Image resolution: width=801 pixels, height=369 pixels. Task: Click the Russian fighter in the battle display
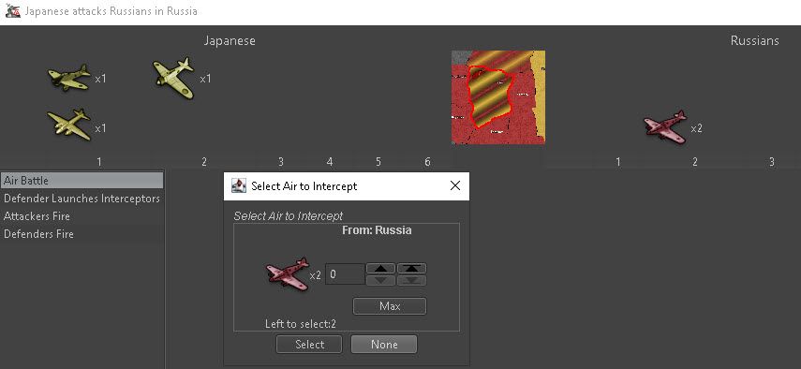(x=665, y=126)
